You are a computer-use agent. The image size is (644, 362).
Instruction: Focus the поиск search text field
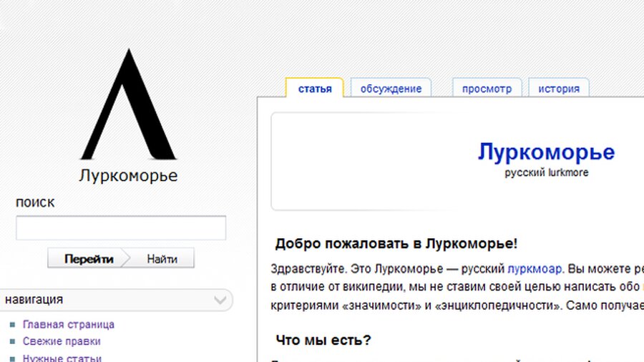pos(121,228)
